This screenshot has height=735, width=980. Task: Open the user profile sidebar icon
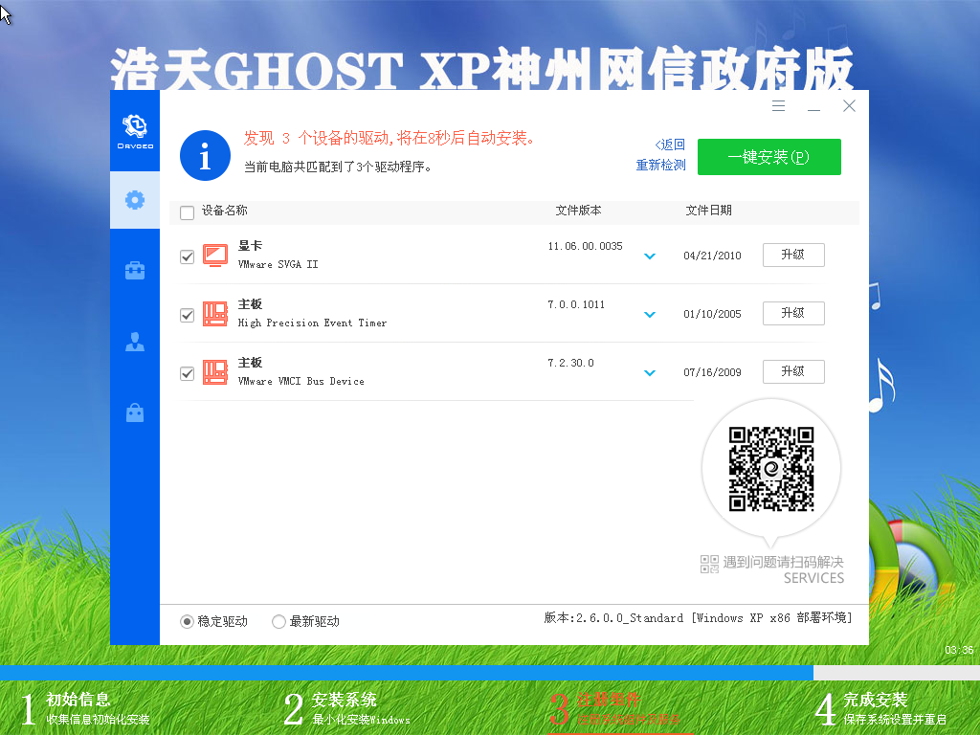(135, 342)
